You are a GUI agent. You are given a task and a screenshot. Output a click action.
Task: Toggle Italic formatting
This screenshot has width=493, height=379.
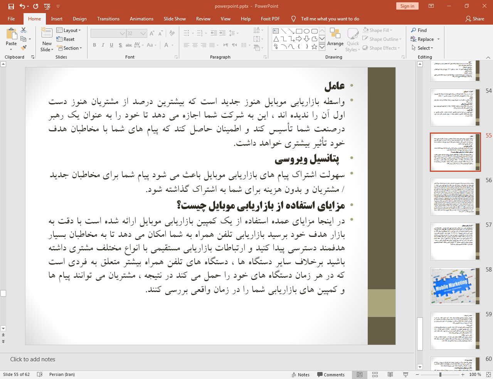coord(103,45)
